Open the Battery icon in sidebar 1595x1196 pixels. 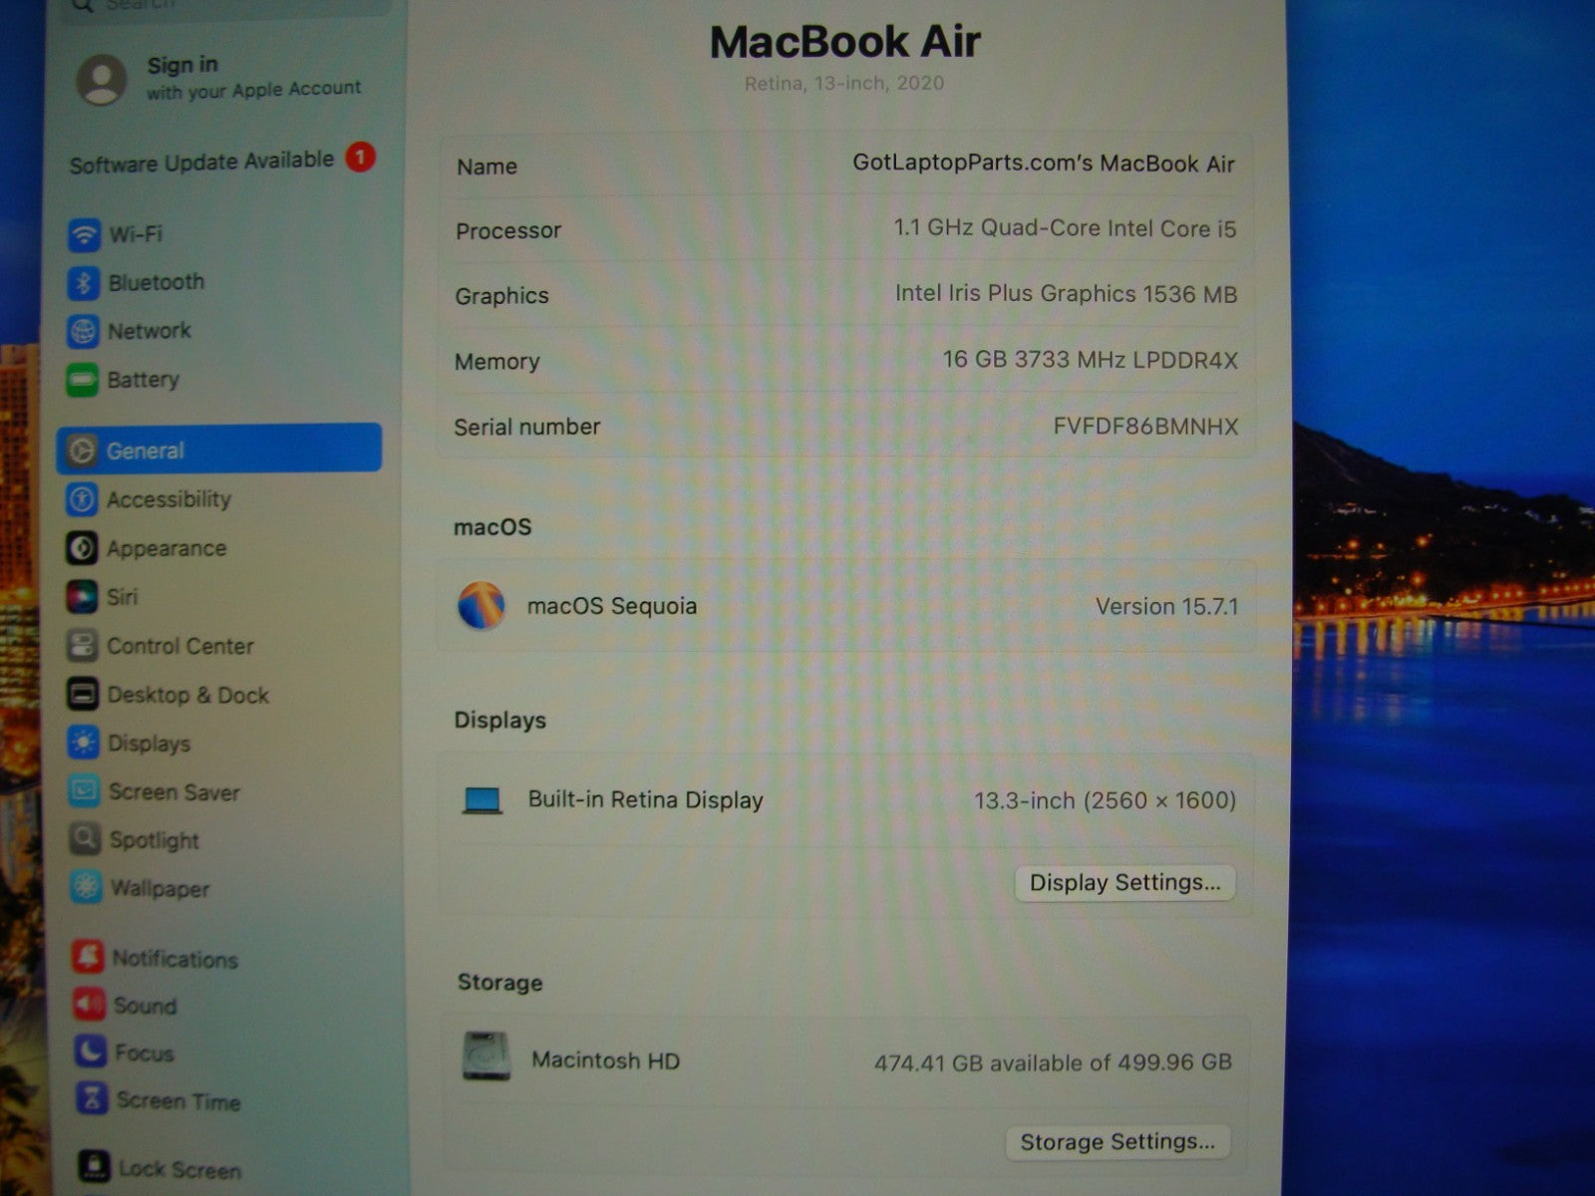pyautogui.click(x=82, y=380)
